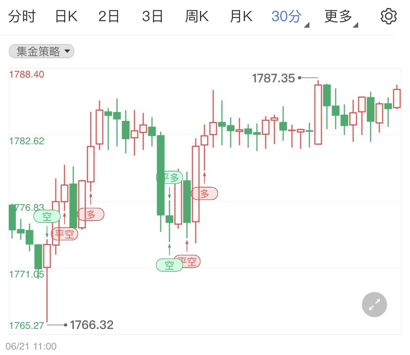This screenshot has width=410, height=355.
Task: Select the 2日 chart tab
Action: click(109, 17)
